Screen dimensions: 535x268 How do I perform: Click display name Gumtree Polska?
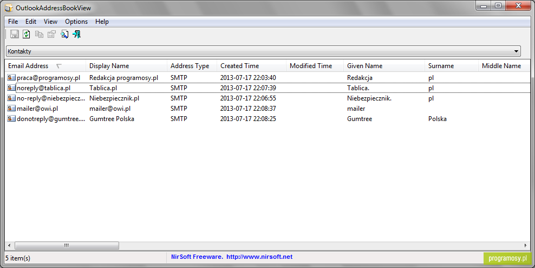click(x=112, y=118)
